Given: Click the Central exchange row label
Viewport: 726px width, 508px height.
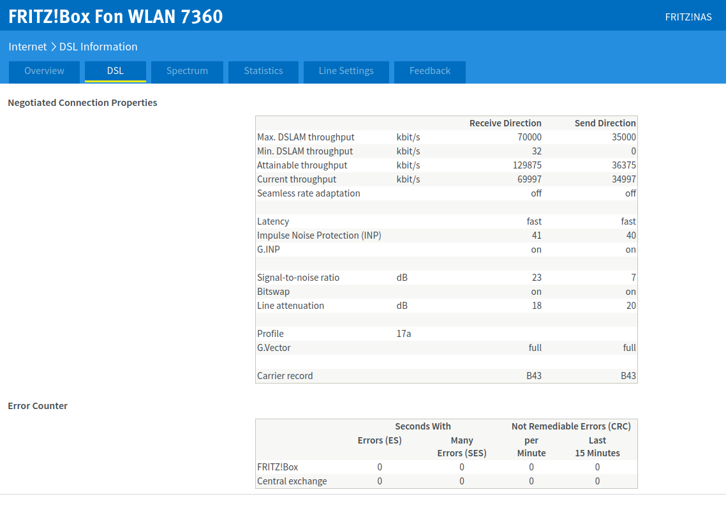Looking at the screenshot, I should (x=292, y=481).
